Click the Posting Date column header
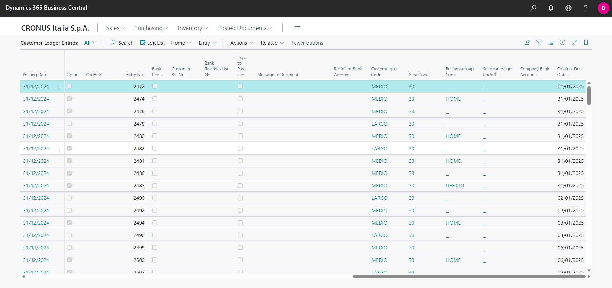The image size is (612, 288). (35, 75)
